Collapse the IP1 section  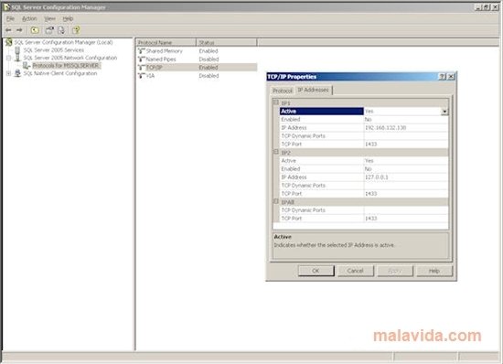tap(276, 102)
